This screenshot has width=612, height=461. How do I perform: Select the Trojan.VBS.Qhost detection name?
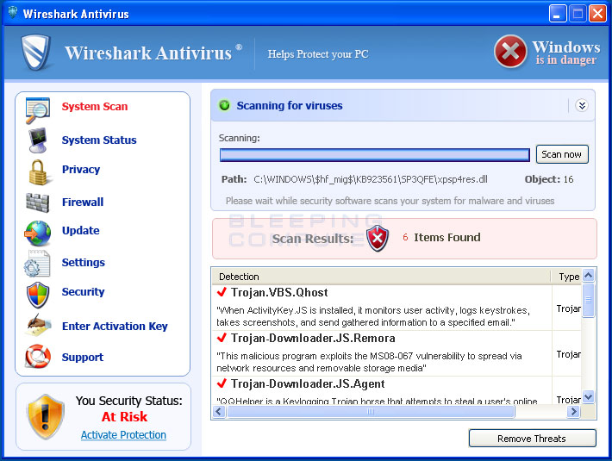tap(279, 292)
